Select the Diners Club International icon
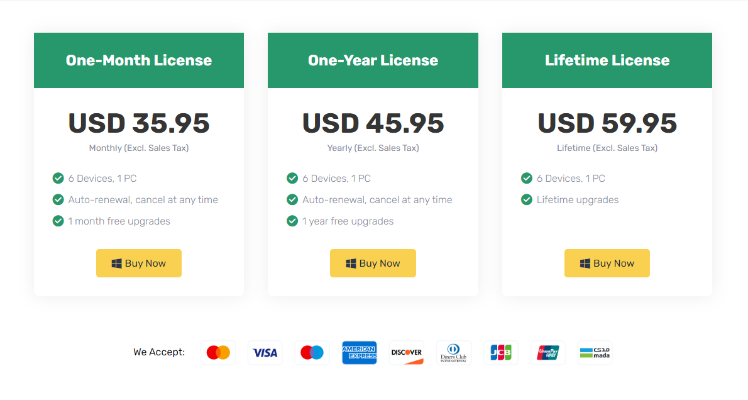 454,353
